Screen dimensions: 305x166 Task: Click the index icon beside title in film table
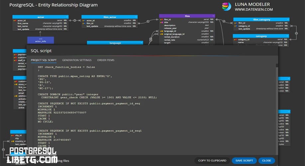click(x=161, y=22)
